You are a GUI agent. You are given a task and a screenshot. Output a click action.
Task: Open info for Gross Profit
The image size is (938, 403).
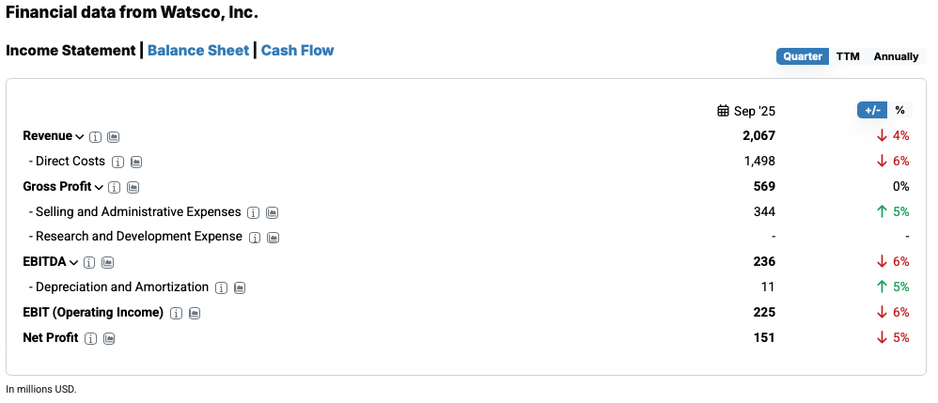(115, 187)
